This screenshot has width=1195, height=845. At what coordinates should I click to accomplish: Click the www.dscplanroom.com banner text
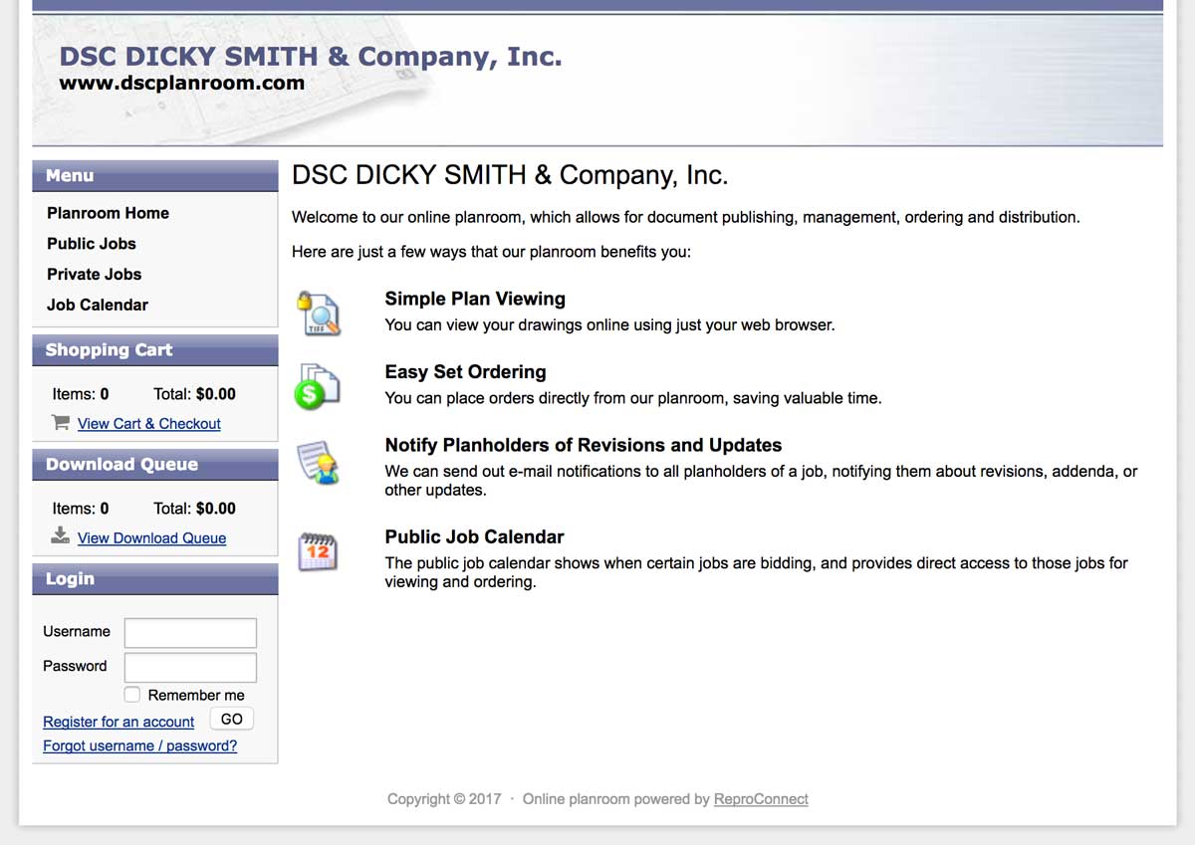tap(182, 84)
